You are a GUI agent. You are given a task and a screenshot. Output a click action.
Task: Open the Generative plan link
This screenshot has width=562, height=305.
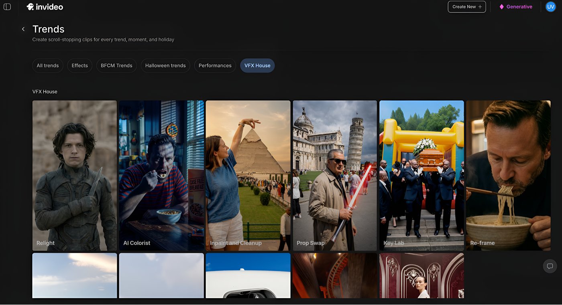click(x=515, y=7)
